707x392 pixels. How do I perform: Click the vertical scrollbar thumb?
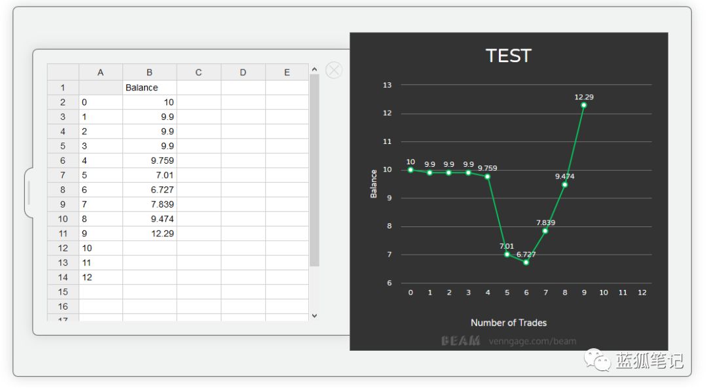click(x=314, y=170)
